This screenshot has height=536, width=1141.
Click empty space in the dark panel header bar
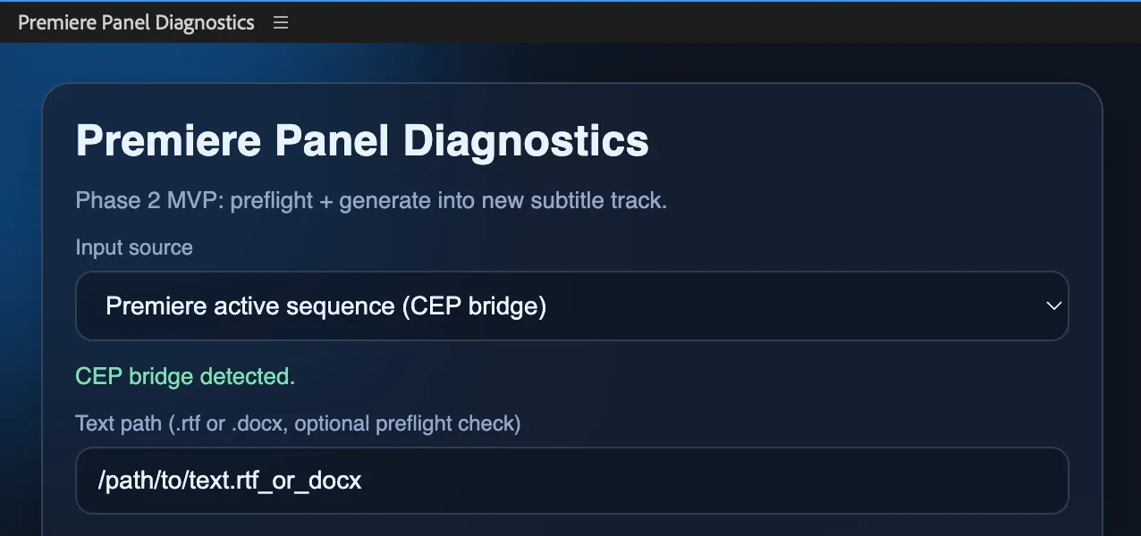tap(715, 22)
